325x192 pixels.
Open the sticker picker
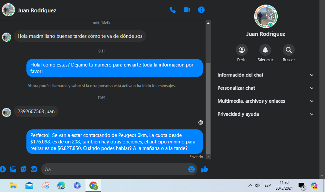coord(23,169)
